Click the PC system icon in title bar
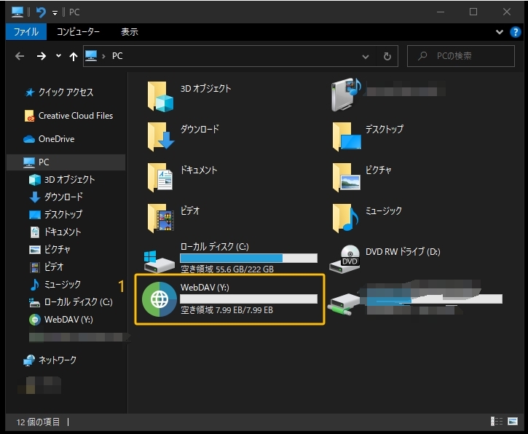The image size is (528, 434). click(17, 12)
